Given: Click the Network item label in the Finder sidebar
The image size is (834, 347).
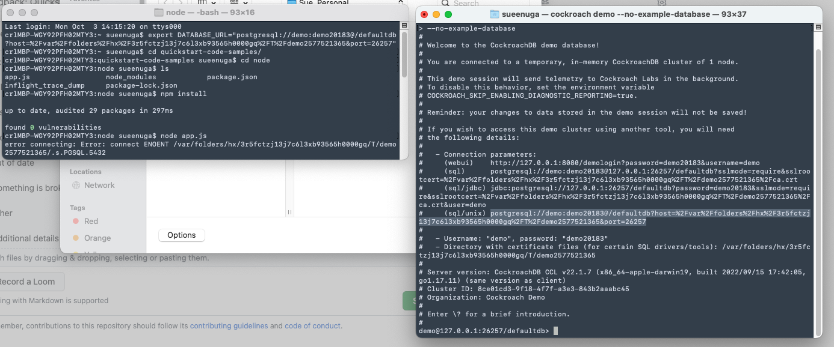Looking at the screenshot, I should tap(99, 186).
